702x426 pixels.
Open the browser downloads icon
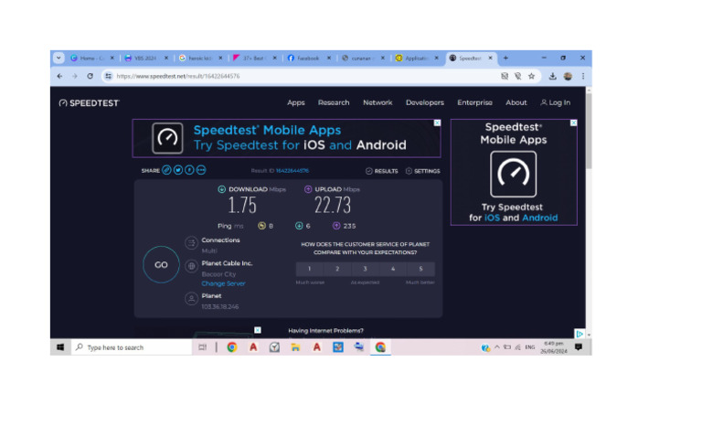click(x=552, y=76)
